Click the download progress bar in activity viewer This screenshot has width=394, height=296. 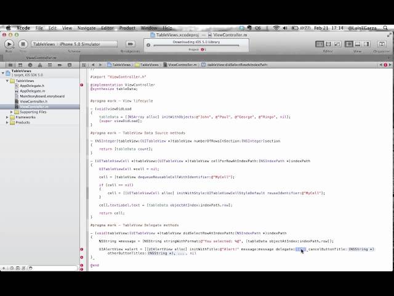tap(196, 46)
